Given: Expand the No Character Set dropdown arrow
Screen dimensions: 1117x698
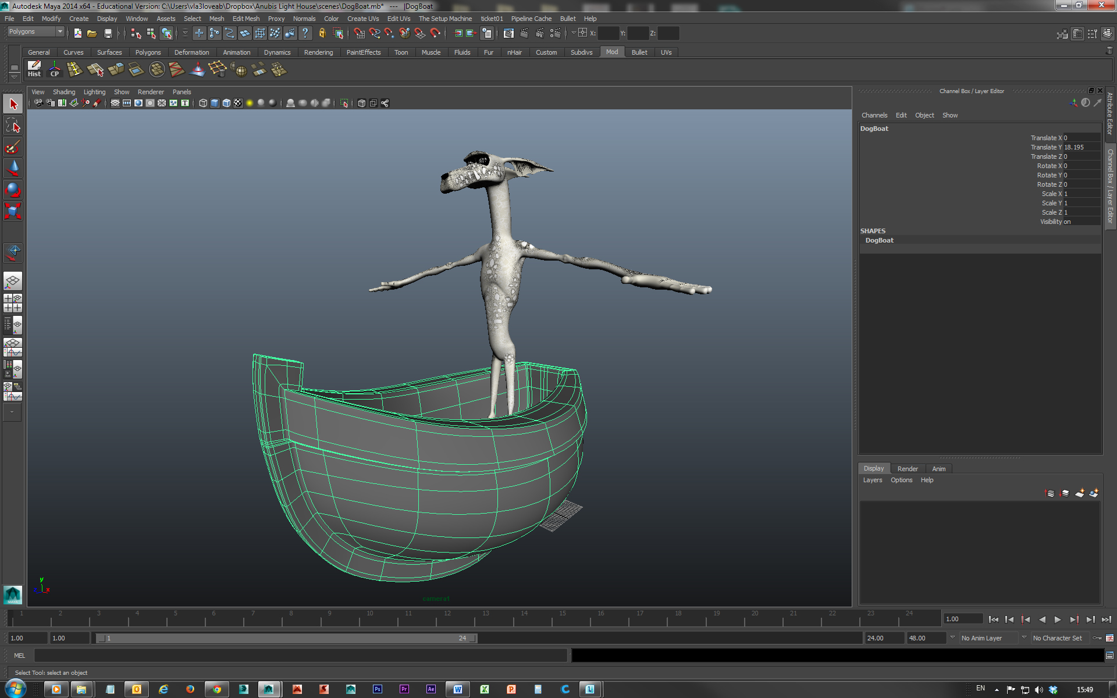Looking at the screenshot, I should click(1024, 638).
